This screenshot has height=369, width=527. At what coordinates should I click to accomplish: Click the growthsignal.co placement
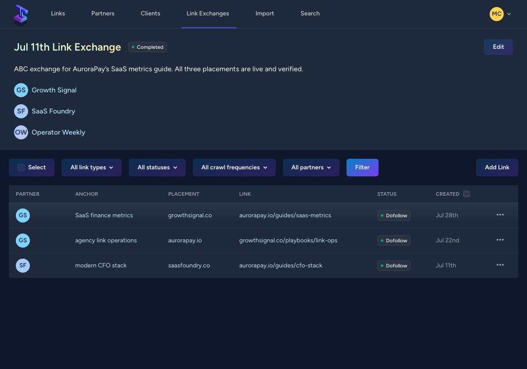point(190,216)
